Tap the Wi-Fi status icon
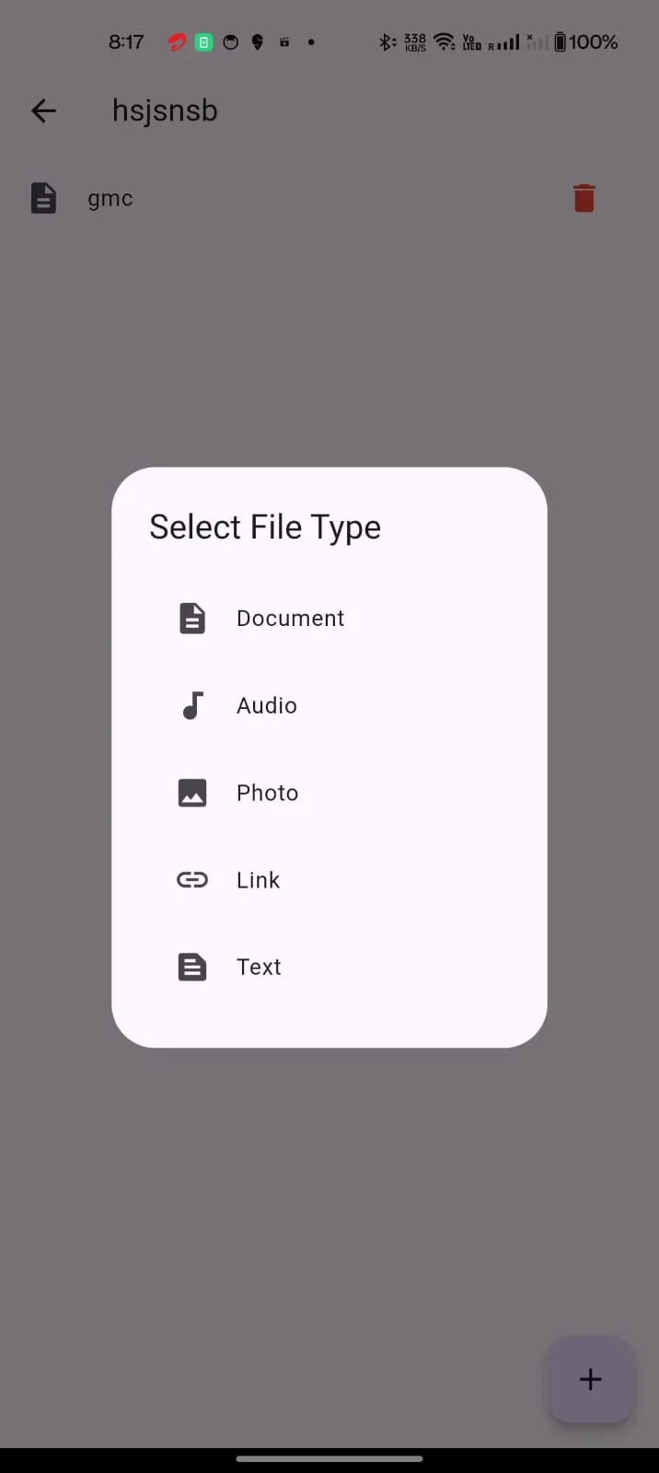Viewport: 659px width, 1473px height. 445,41
